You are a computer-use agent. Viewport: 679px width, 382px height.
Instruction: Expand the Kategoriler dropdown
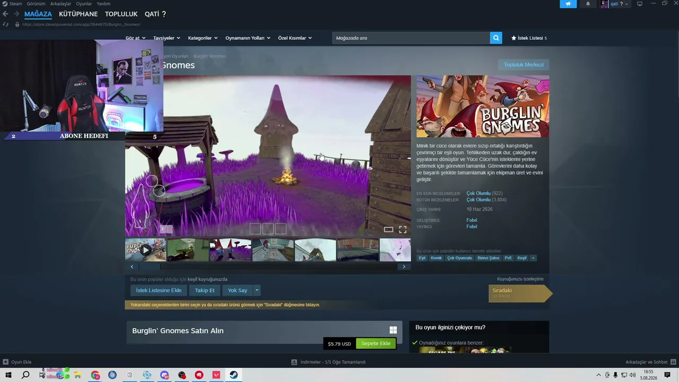(x=203, y=38)
